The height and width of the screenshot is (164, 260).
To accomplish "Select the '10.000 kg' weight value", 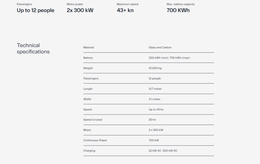I will coord(155,68).
